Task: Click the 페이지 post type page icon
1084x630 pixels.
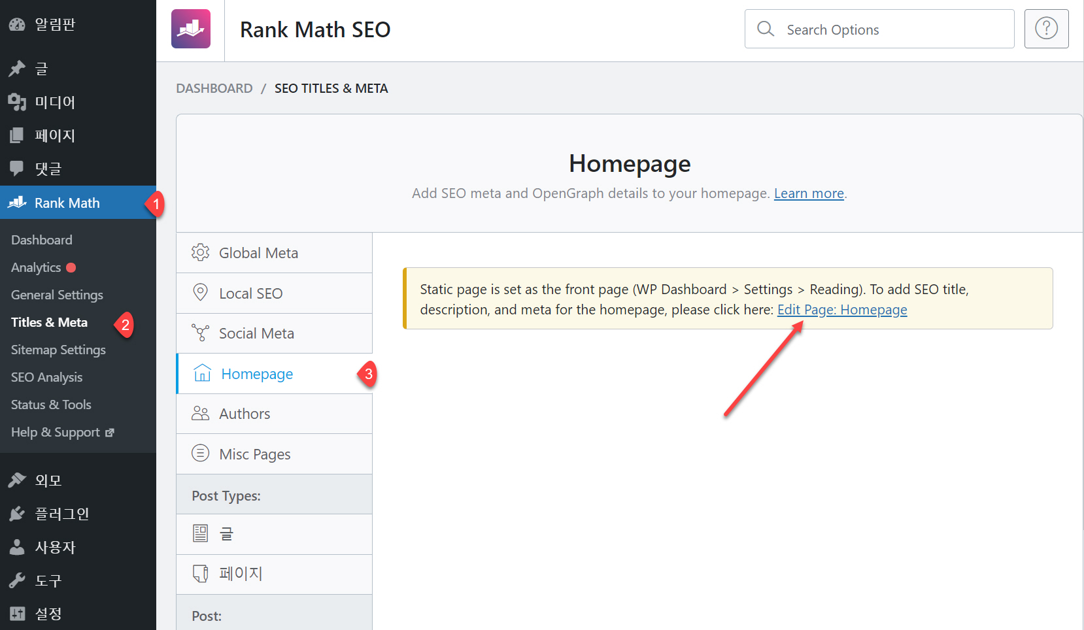Action: (x=201, y=573)
